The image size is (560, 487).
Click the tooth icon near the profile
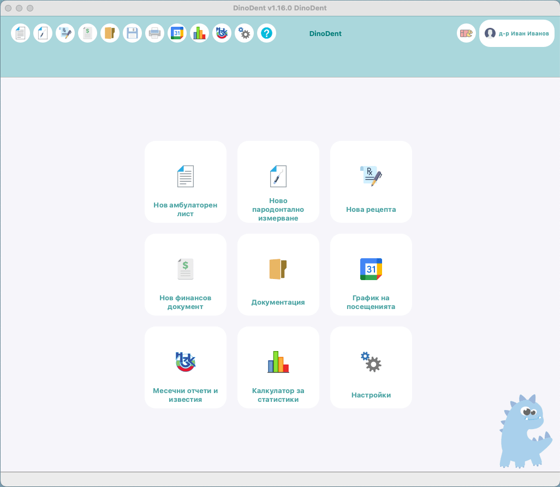coord(466,33)
